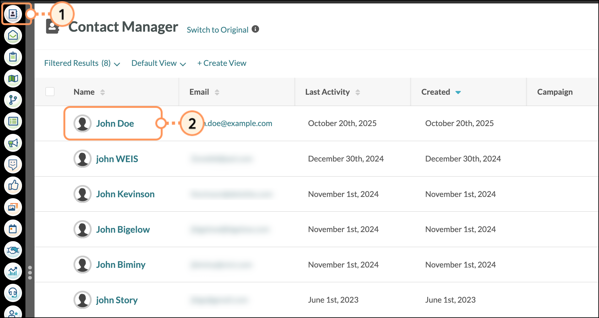Open the branch Workflows sidebar icon
599x318 pixels.
tap(13, 100)
